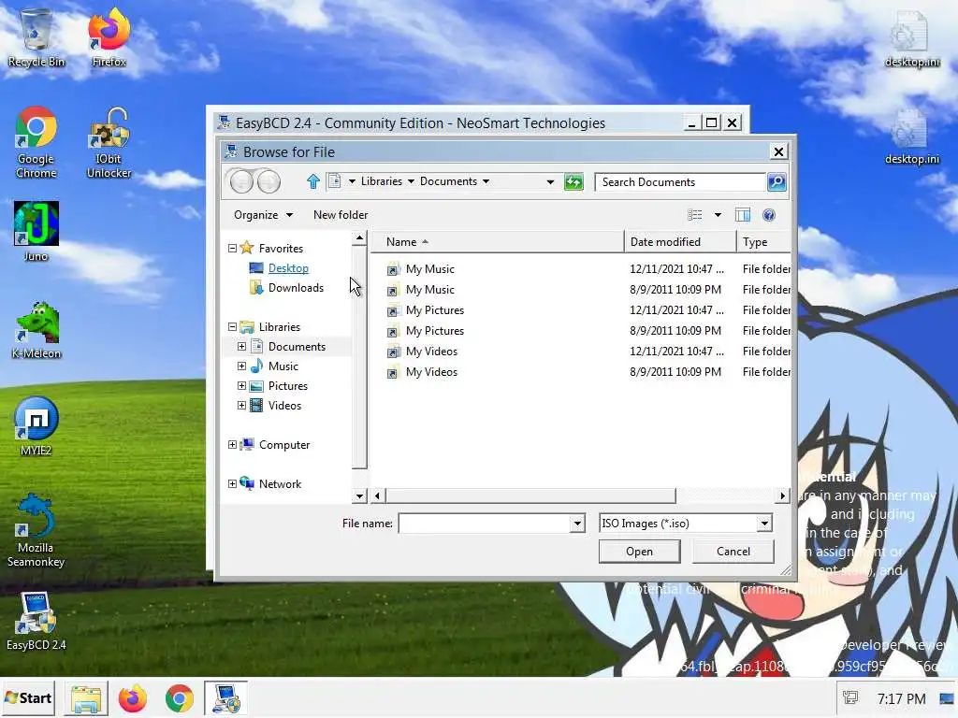
Task: Click in the File name input field
Action: coord(486,524)
